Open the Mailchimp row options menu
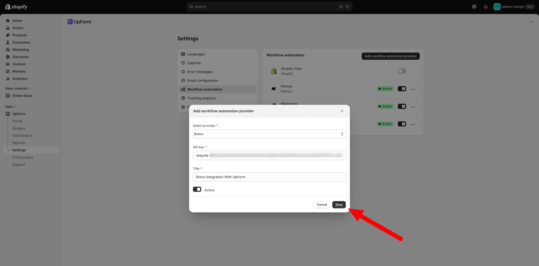Screen dimensions: 539x266 413,107
